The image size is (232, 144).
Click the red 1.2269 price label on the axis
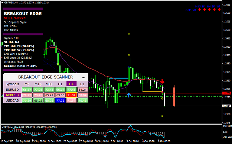click(227, 93)
